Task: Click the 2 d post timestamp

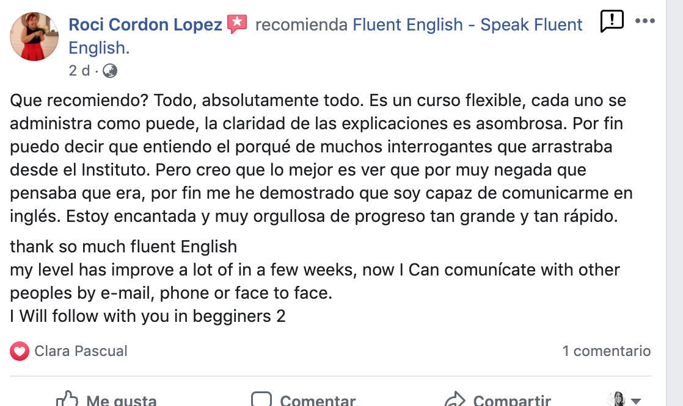Action: click(79, 71)
